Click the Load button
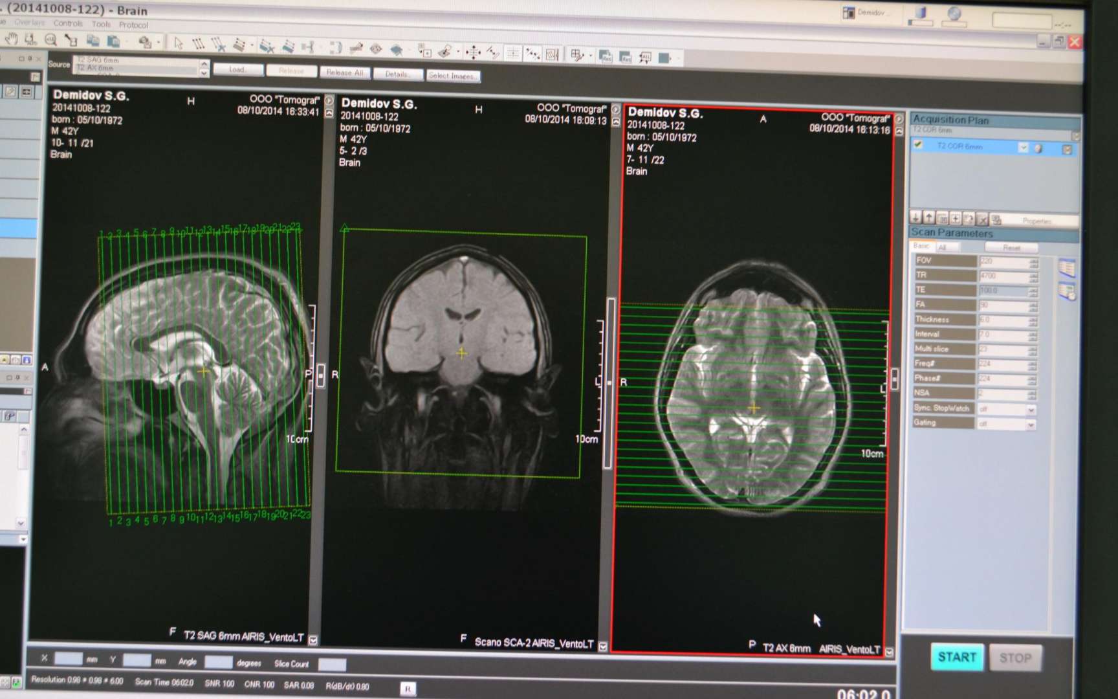This screenshot has width=1118, height=699. pyautogui.click(x=237, y=69)
